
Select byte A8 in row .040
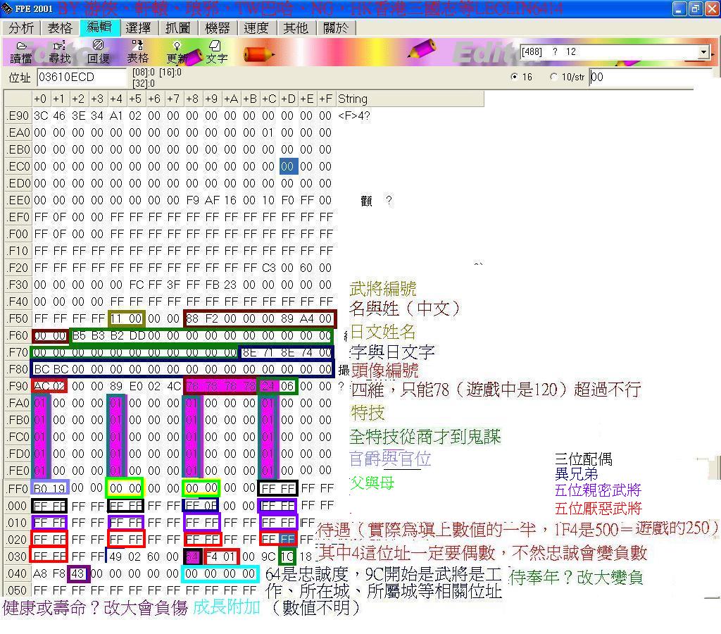point(40,573)
